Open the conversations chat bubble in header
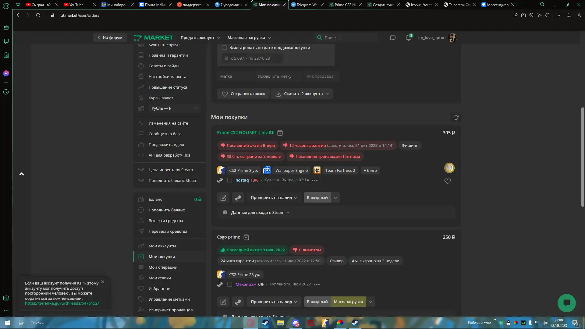 393,37
